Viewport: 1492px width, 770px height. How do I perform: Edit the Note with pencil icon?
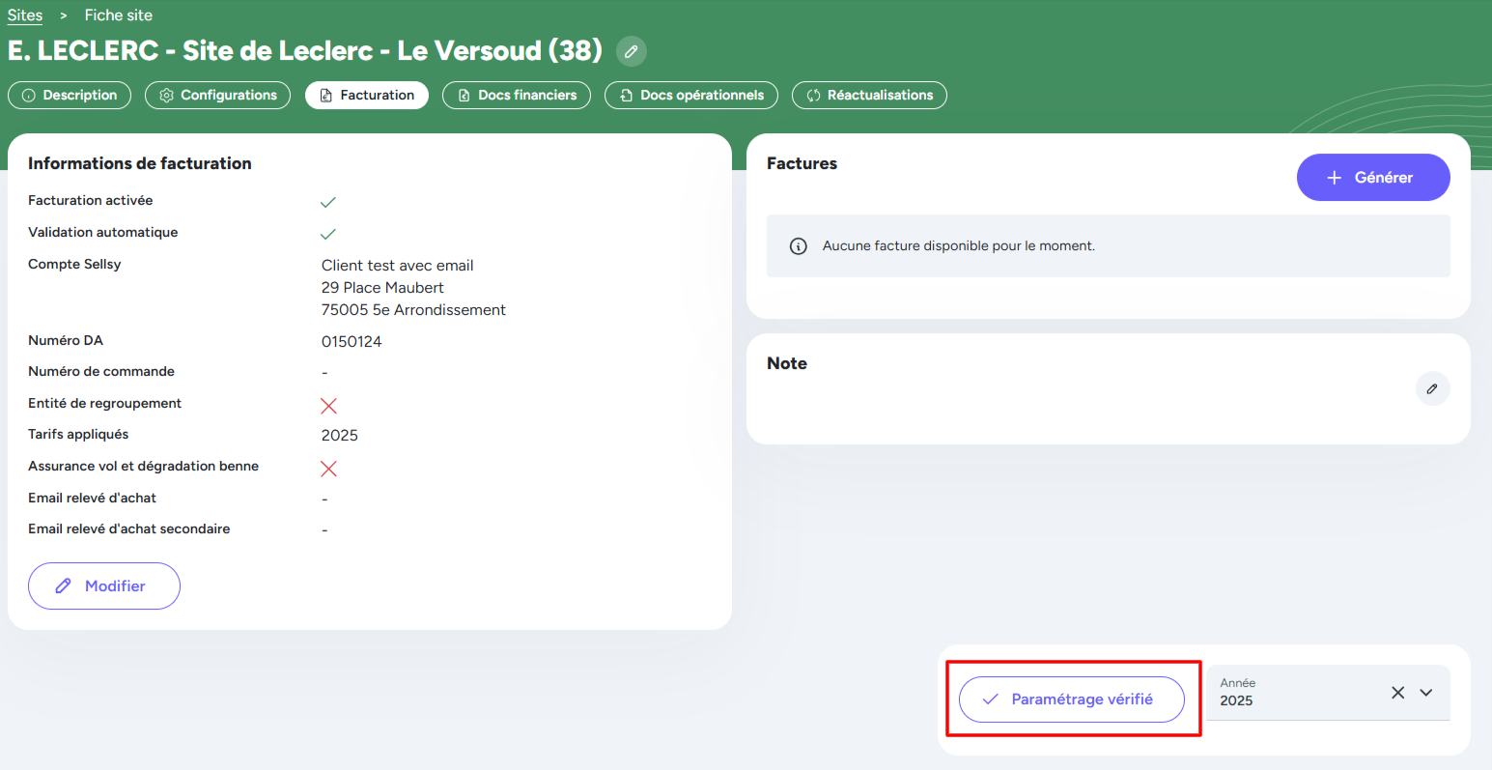tap(1432, 388)
